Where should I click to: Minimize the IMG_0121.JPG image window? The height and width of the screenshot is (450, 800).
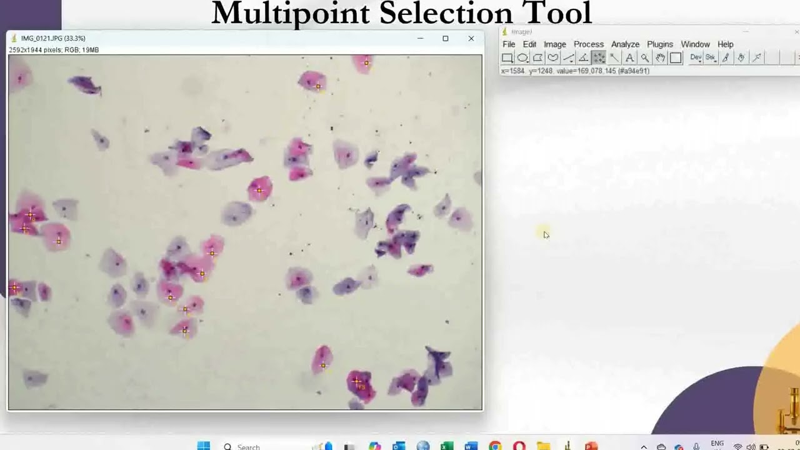[421, 39]
